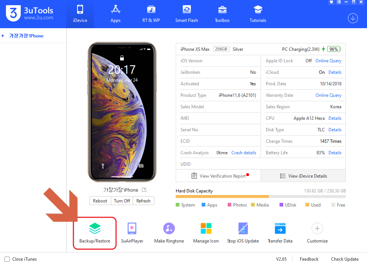Click the Reboot button
The image size is (367, 264).
(100, 201)
